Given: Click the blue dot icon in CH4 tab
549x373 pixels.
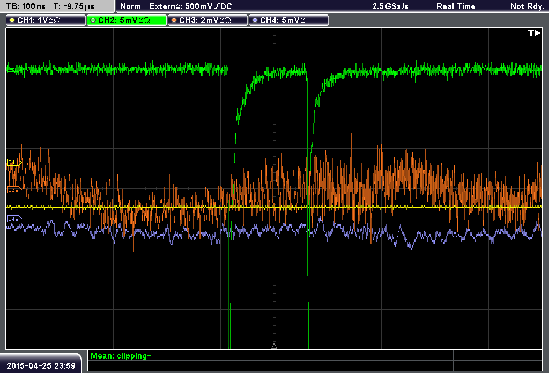Looking at the screenshot, I should [255, 20].
